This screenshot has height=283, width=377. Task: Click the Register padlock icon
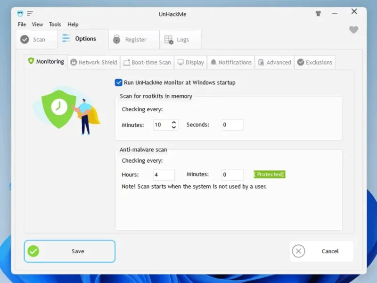click(116, 39)
